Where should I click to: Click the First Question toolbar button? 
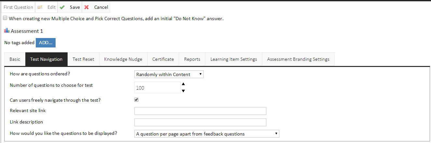pyautogui.click(x=18, y=7)
